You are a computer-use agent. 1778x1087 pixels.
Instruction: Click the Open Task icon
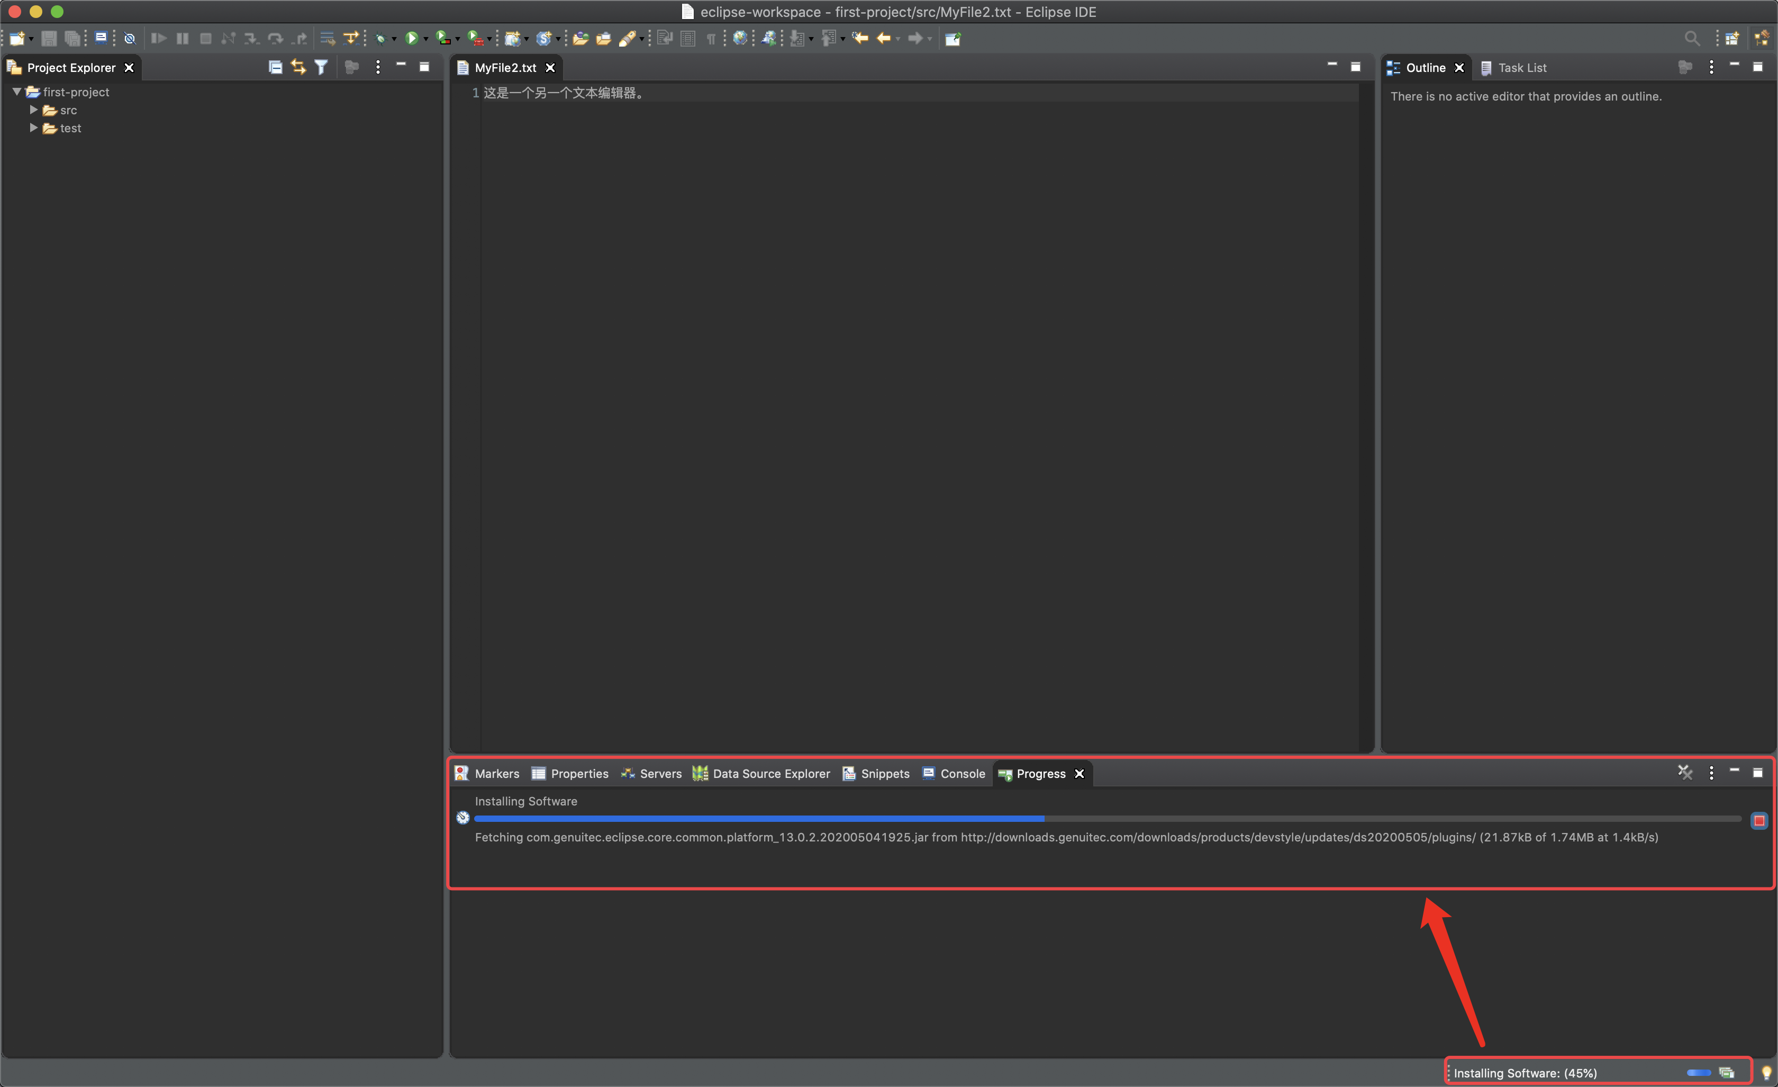coord(603,38)
